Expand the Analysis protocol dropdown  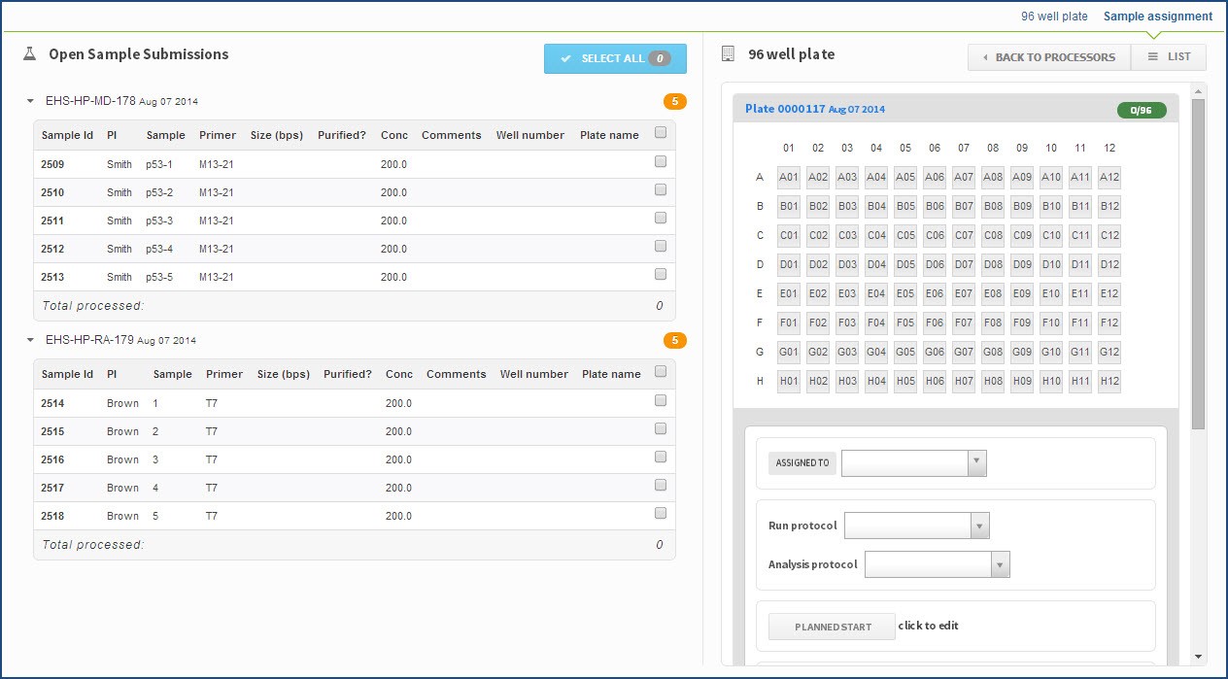pyautogui.click(x=1001, y=564)
